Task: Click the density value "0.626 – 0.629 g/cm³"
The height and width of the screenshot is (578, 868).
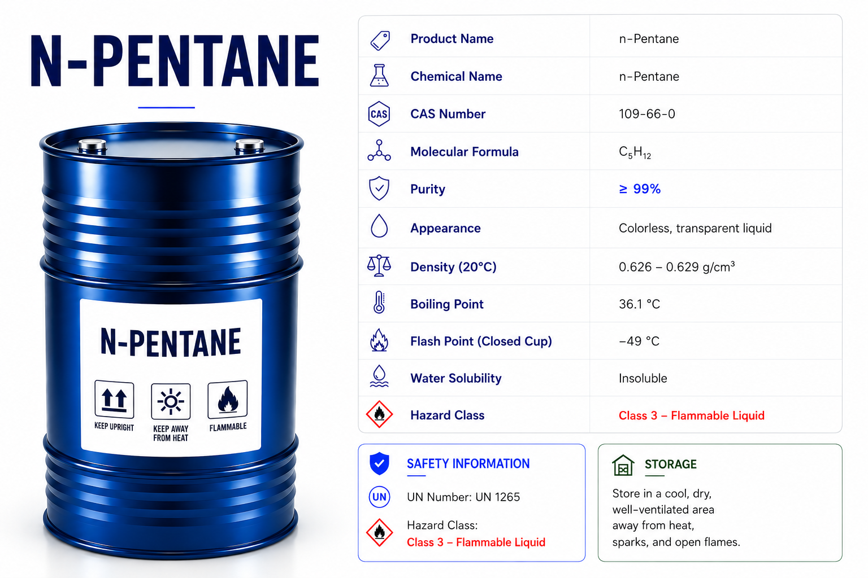Action: click(x=677, y=266)
